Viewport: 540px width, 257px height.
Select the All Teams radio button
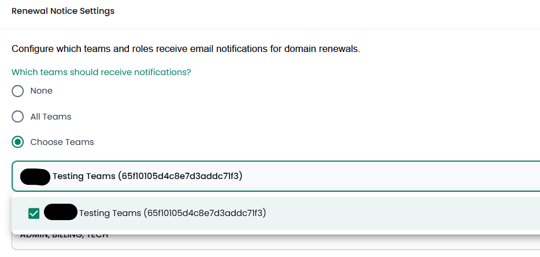(18, 117)
